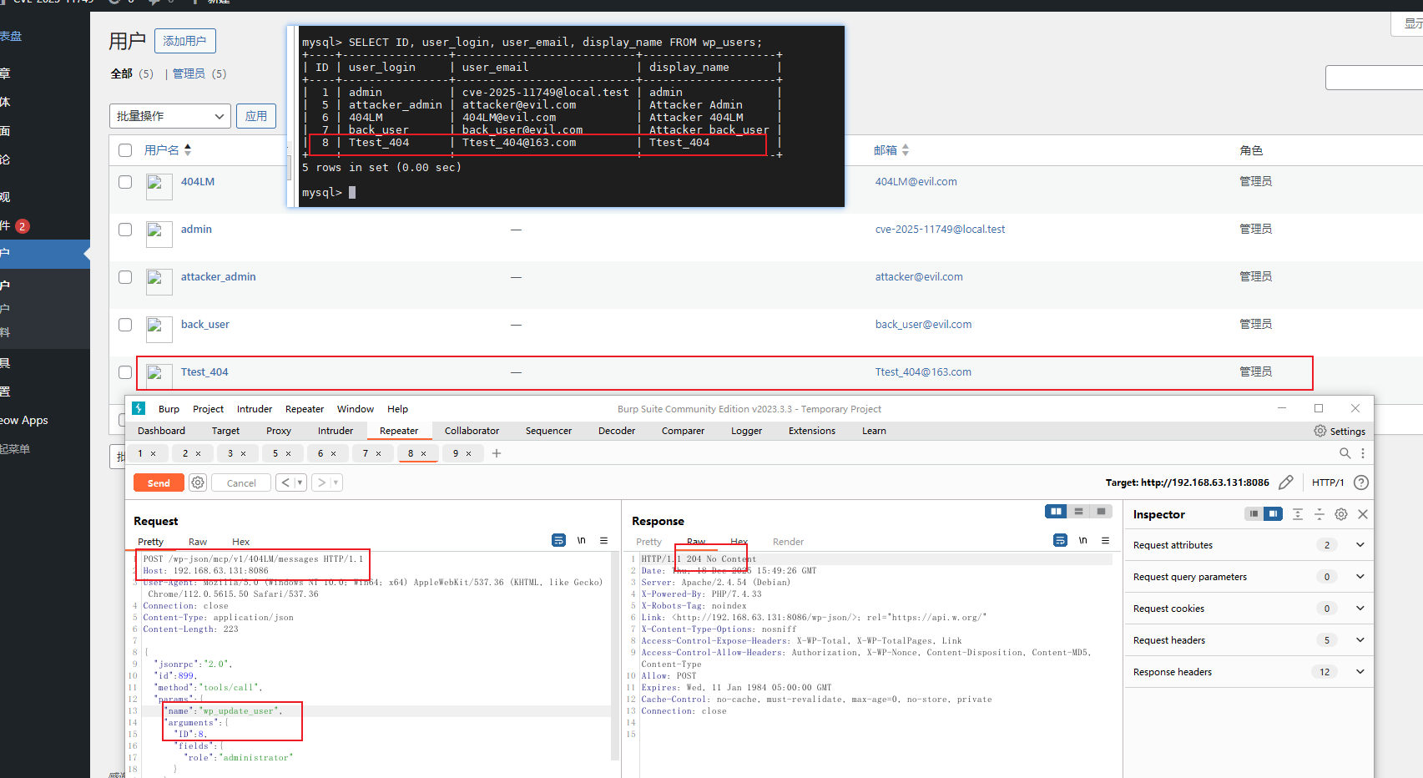The height and width of the screenshot is (778, 1423).
Task: Open Repeater tab bar kebab menu
Action: tap(1363, 453)
